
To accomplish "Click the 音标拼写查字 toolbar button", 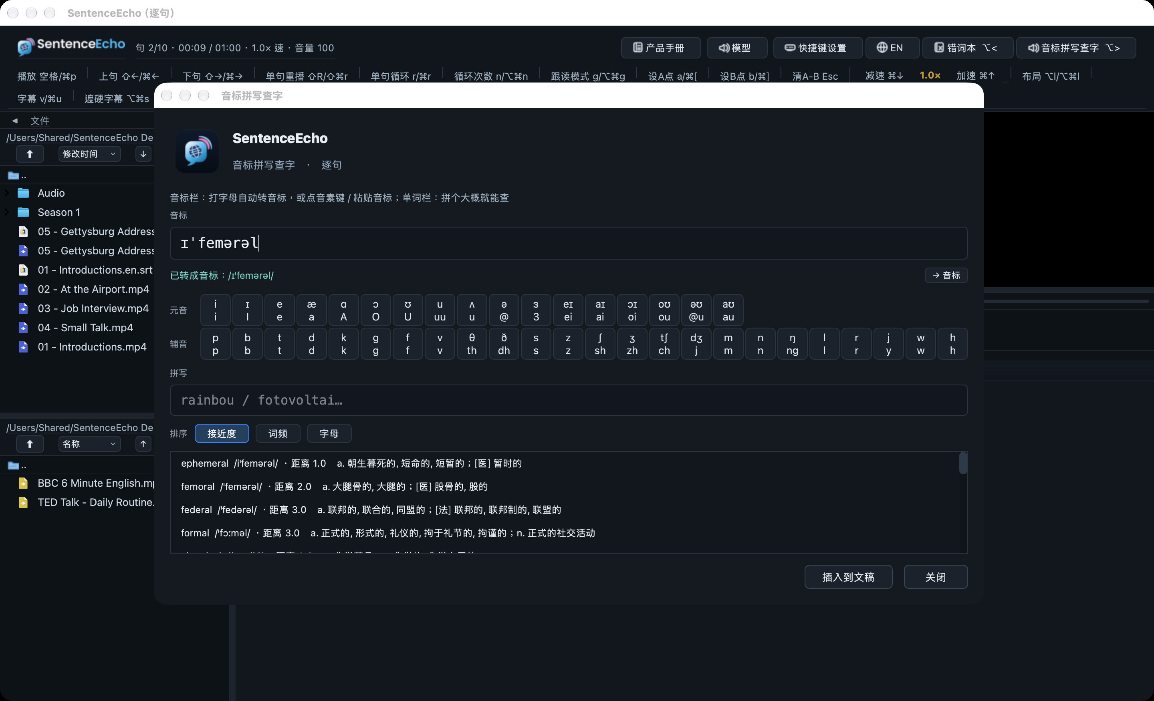I will pyautogui.click(x=1075, y=48).
